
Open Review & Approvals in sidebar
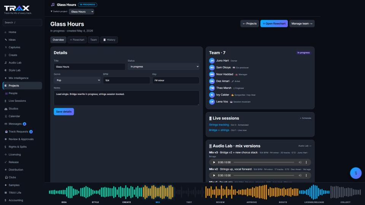(22, 139)
